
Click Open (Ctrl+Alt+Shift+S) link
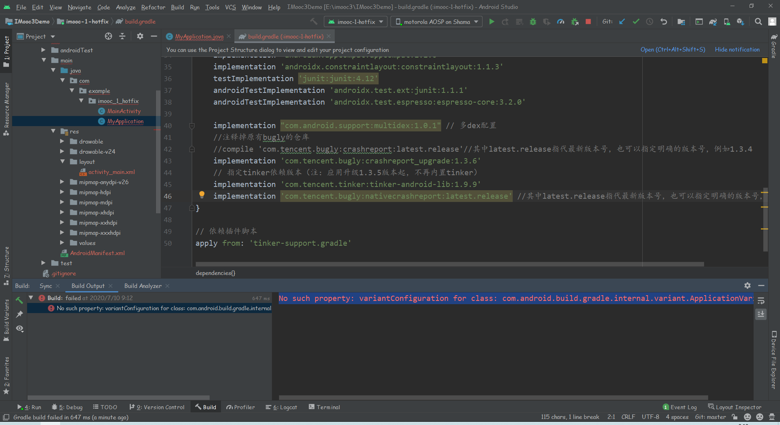pyautogui.click(x=673, y=49)
